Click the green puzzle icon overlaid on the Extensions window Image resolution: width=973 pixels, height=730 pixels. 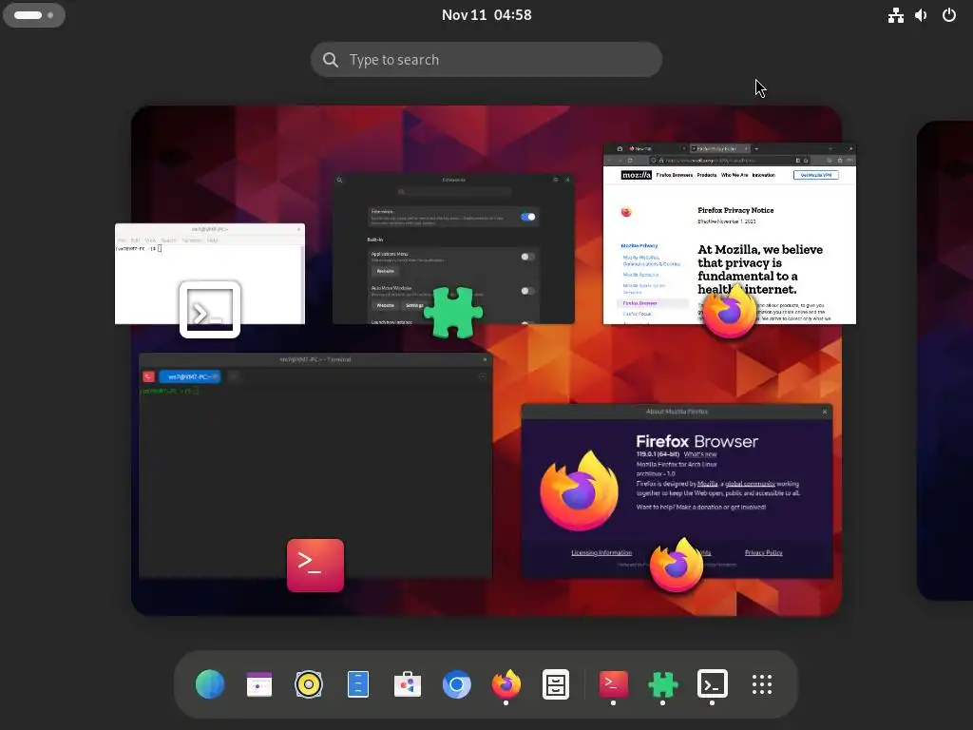[x=453, y=312]
